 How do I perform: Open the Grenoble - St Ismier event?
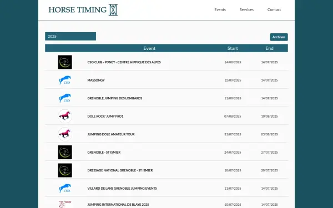tap(104, 153)
